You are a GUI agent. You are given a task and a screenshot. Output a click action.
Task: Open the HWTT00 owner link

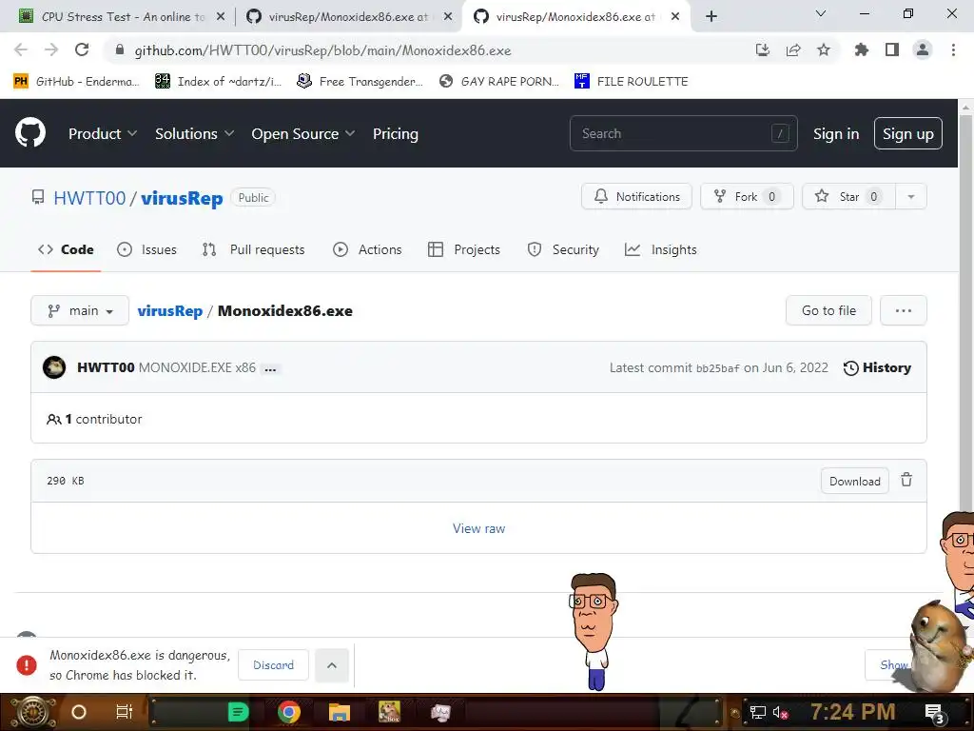tap(89, 198)
